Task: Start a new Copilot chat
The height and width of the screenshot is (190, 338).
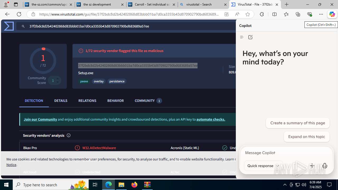Action: tap(250, 37)
